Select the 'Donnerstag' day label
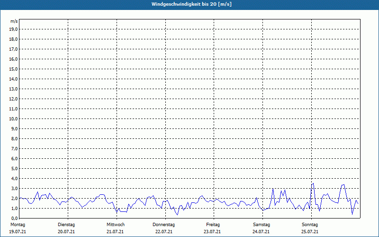Screen dimensions: 379x237 (x=163, y=225)
